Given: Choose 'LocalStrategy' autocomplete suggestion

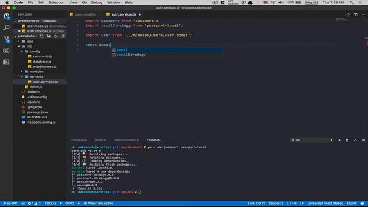Looking at the screenshot, I should [166, 55].
